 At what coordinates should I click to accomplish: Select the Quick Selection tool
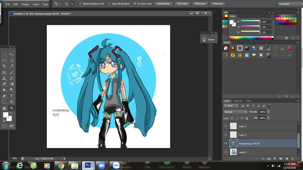(12, 60)
